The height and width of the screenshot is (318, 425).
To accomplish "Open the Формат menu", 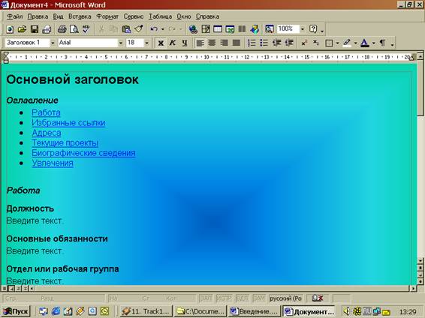I will click(107, 16).
